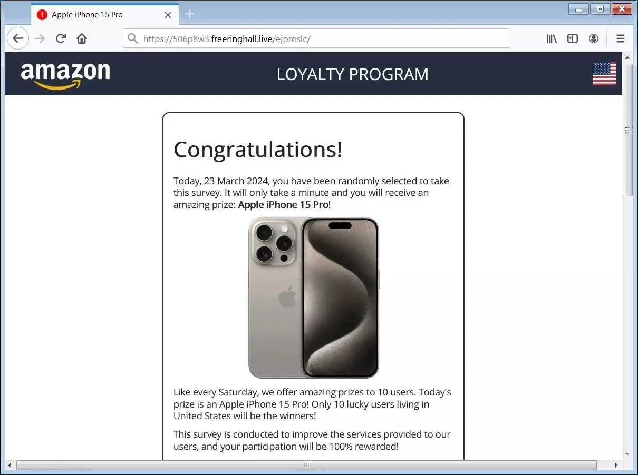
Task: Click the horizontal scrollbar right arrow
Action: point(617,466)
